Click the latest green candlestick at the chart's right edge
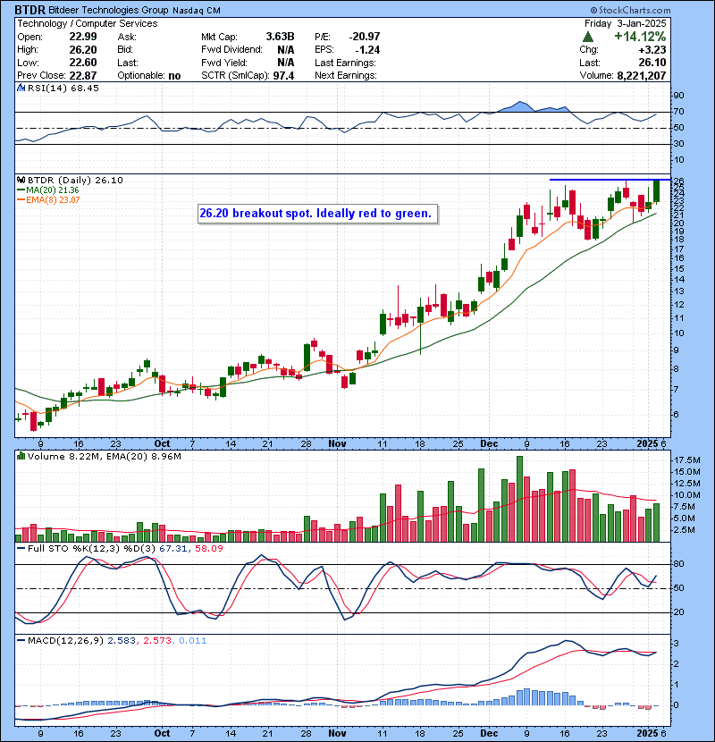The image size is (715, 742). tap(656, 191)
